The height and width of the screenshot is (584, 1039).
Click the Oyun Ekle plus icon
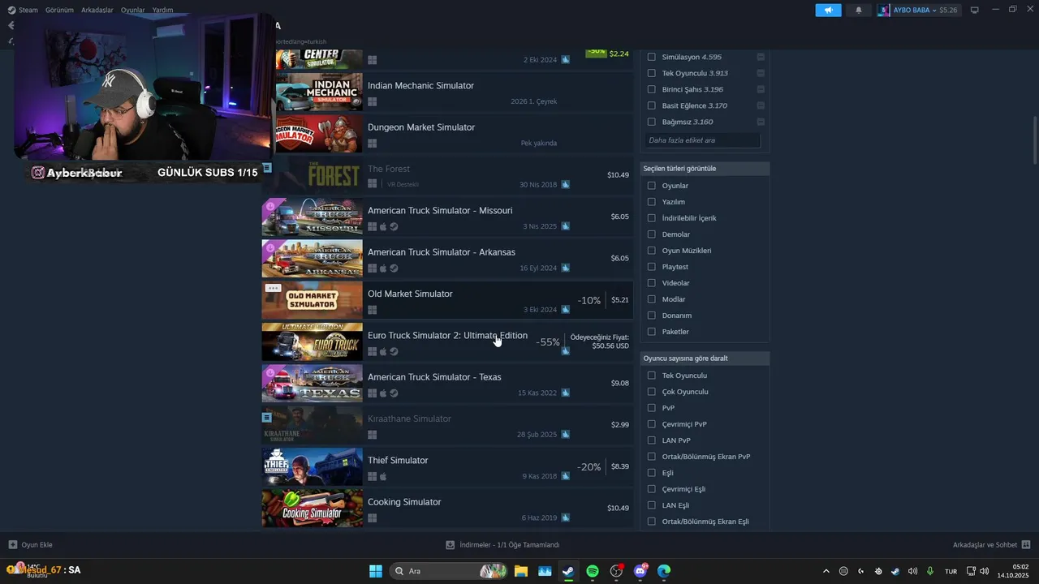click(12, 545)
